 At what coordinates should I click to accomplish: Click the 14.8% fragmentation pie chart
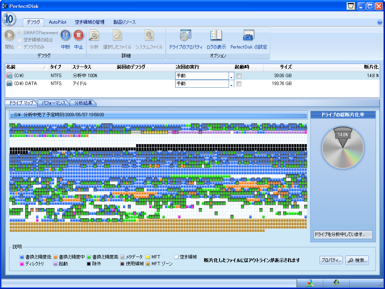coord(343,148)
